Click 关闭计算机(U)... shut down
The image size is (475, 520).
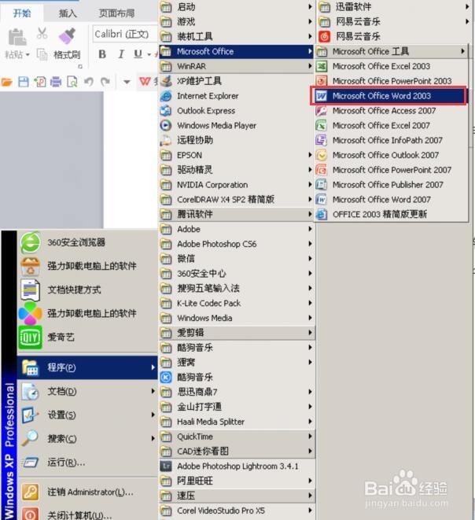click(88, 514)
